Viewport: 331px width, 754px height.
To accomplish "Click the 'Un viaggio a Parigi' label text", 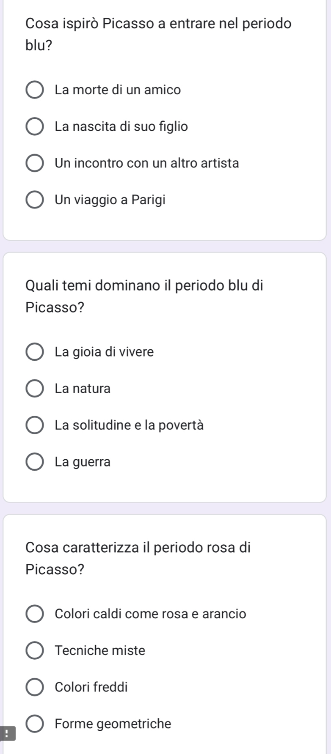I will point(110,200).
